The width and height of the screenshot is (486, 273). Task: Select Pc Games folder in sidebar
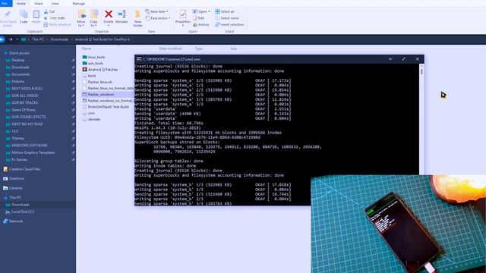[19, 160]
